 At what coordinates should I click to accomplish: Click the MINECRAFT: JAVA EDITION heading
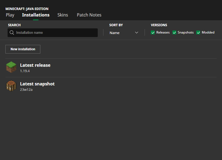27,9
